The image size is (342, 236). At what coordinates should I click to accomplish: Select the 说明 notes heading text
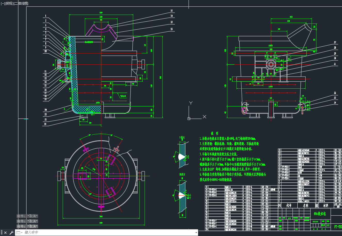pos(215,133)
